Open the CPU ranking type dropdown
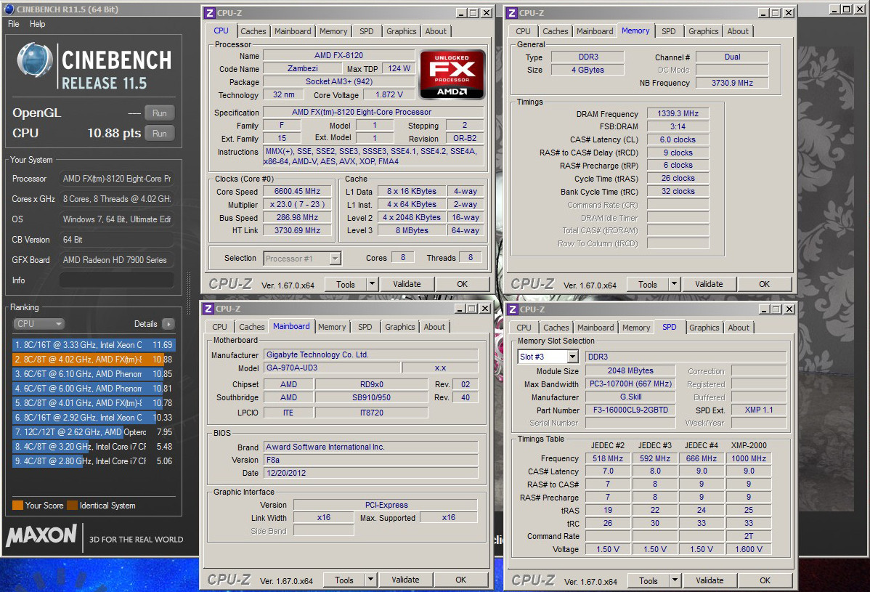The image size is (870, 592). [x=38, y=323]
